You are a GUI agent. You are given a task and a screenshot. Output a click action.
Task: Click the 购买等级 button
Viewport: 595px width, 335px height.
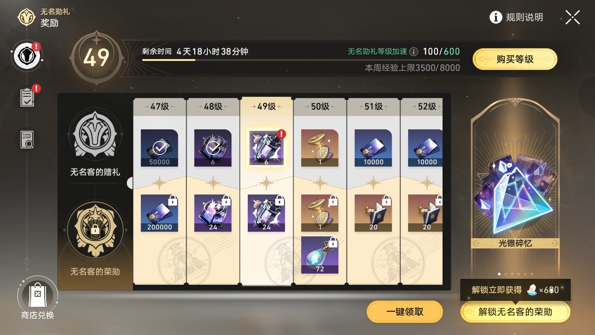point(515,59)
